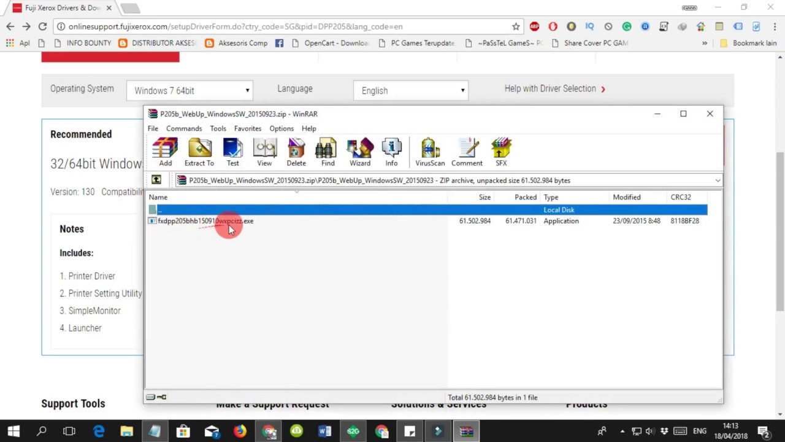Open the PC Games Terupdate bookmark

pos(416,43)
